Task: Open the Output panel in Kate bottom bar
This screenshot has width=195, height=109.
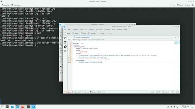Action: [x=67, y=92]
